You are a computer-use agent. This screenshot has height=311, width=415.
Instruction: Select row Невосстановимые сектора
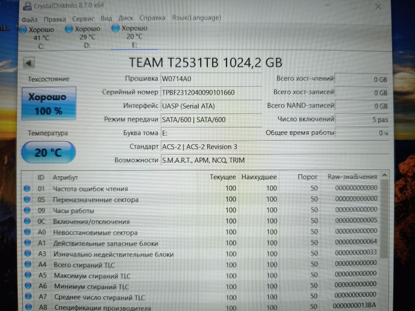click(x=201, y=231)
